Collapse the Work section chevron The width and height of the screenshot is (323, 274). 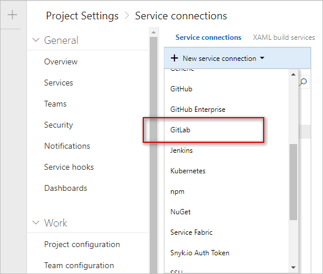pyautogui.click(x=36, y=222)
